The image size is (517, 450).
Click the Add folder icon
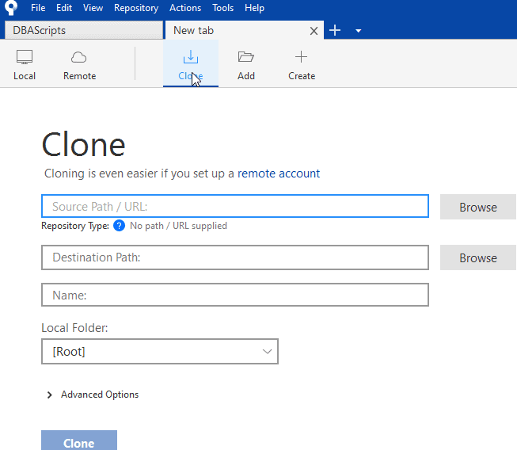pyautogui.click(x=246, y=58)
